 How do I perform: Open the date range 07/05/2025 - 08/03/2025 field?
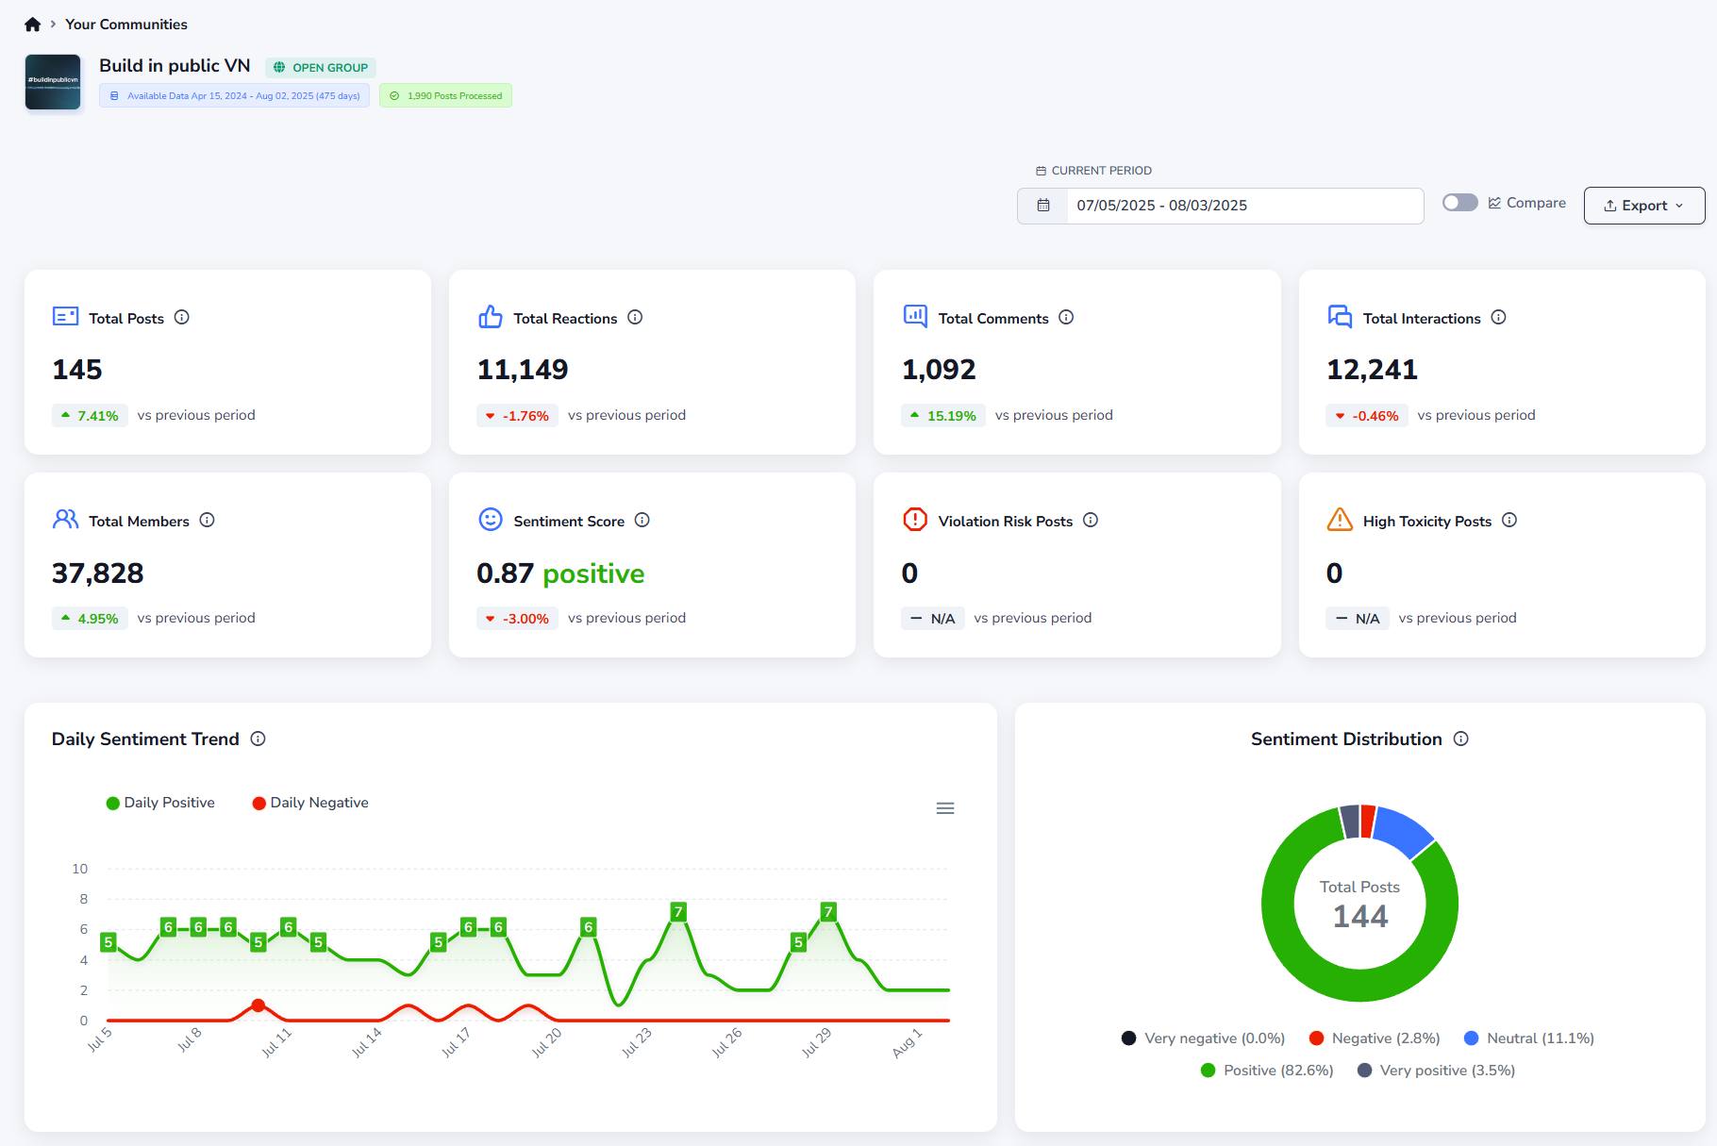[1244, 206]
